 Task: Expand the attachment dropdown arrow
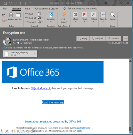(x=35, y=54)
